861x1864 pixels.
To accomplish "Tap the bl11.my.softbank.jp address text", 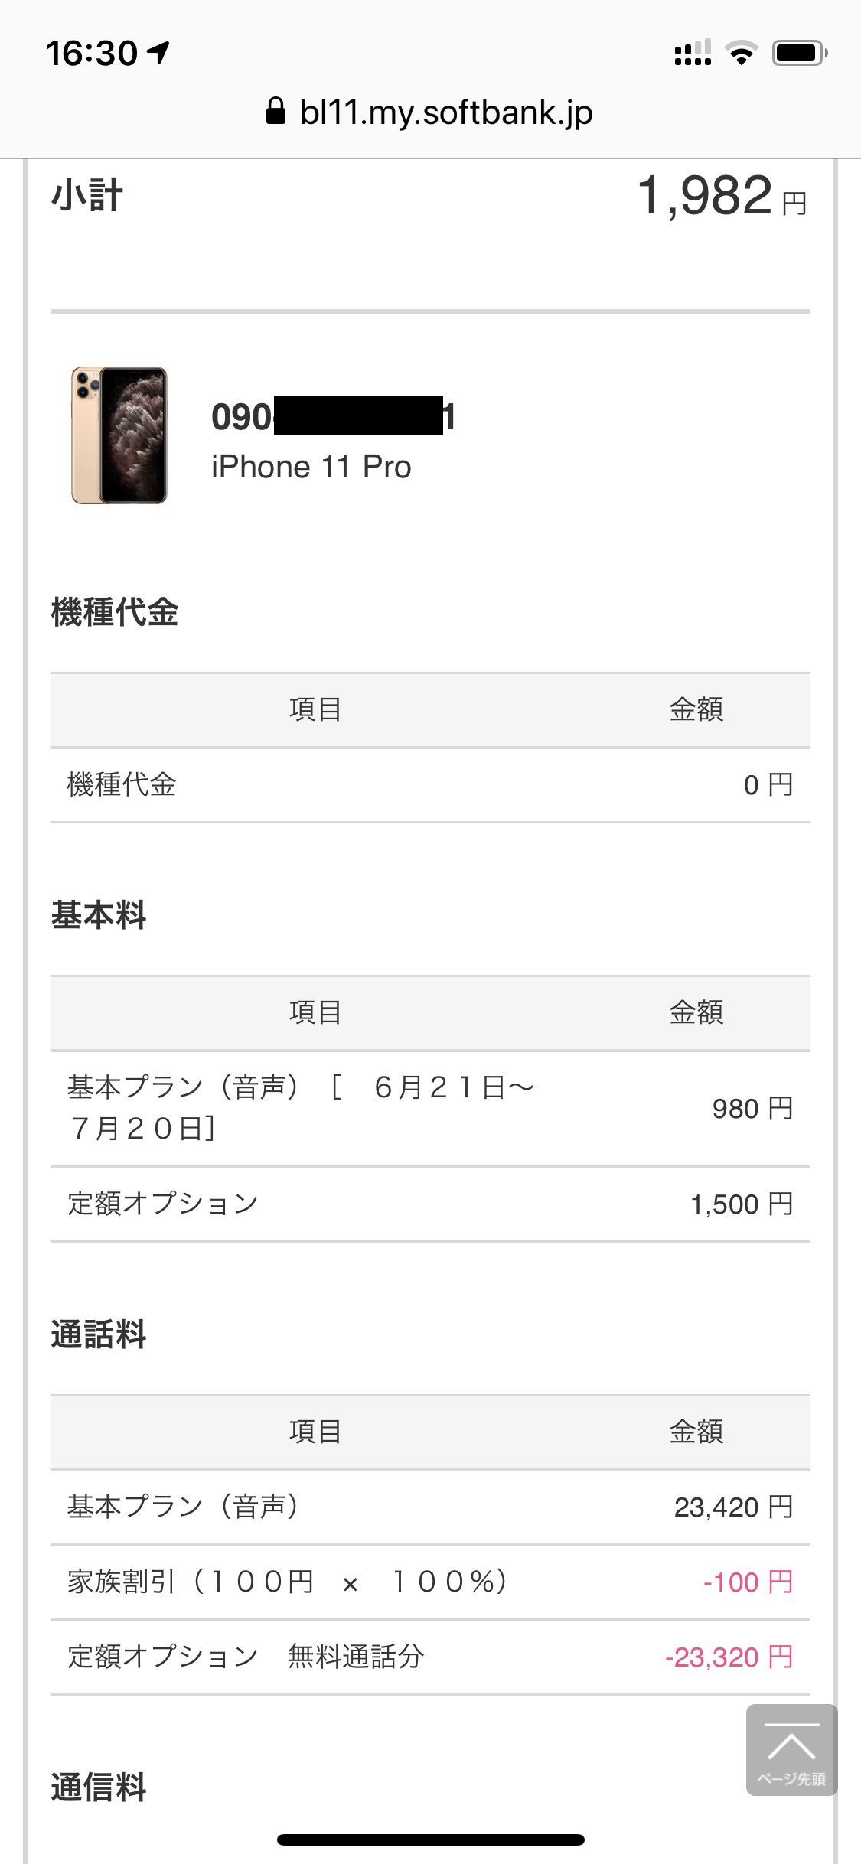I will pyautogui.click(x=446, y=113).
